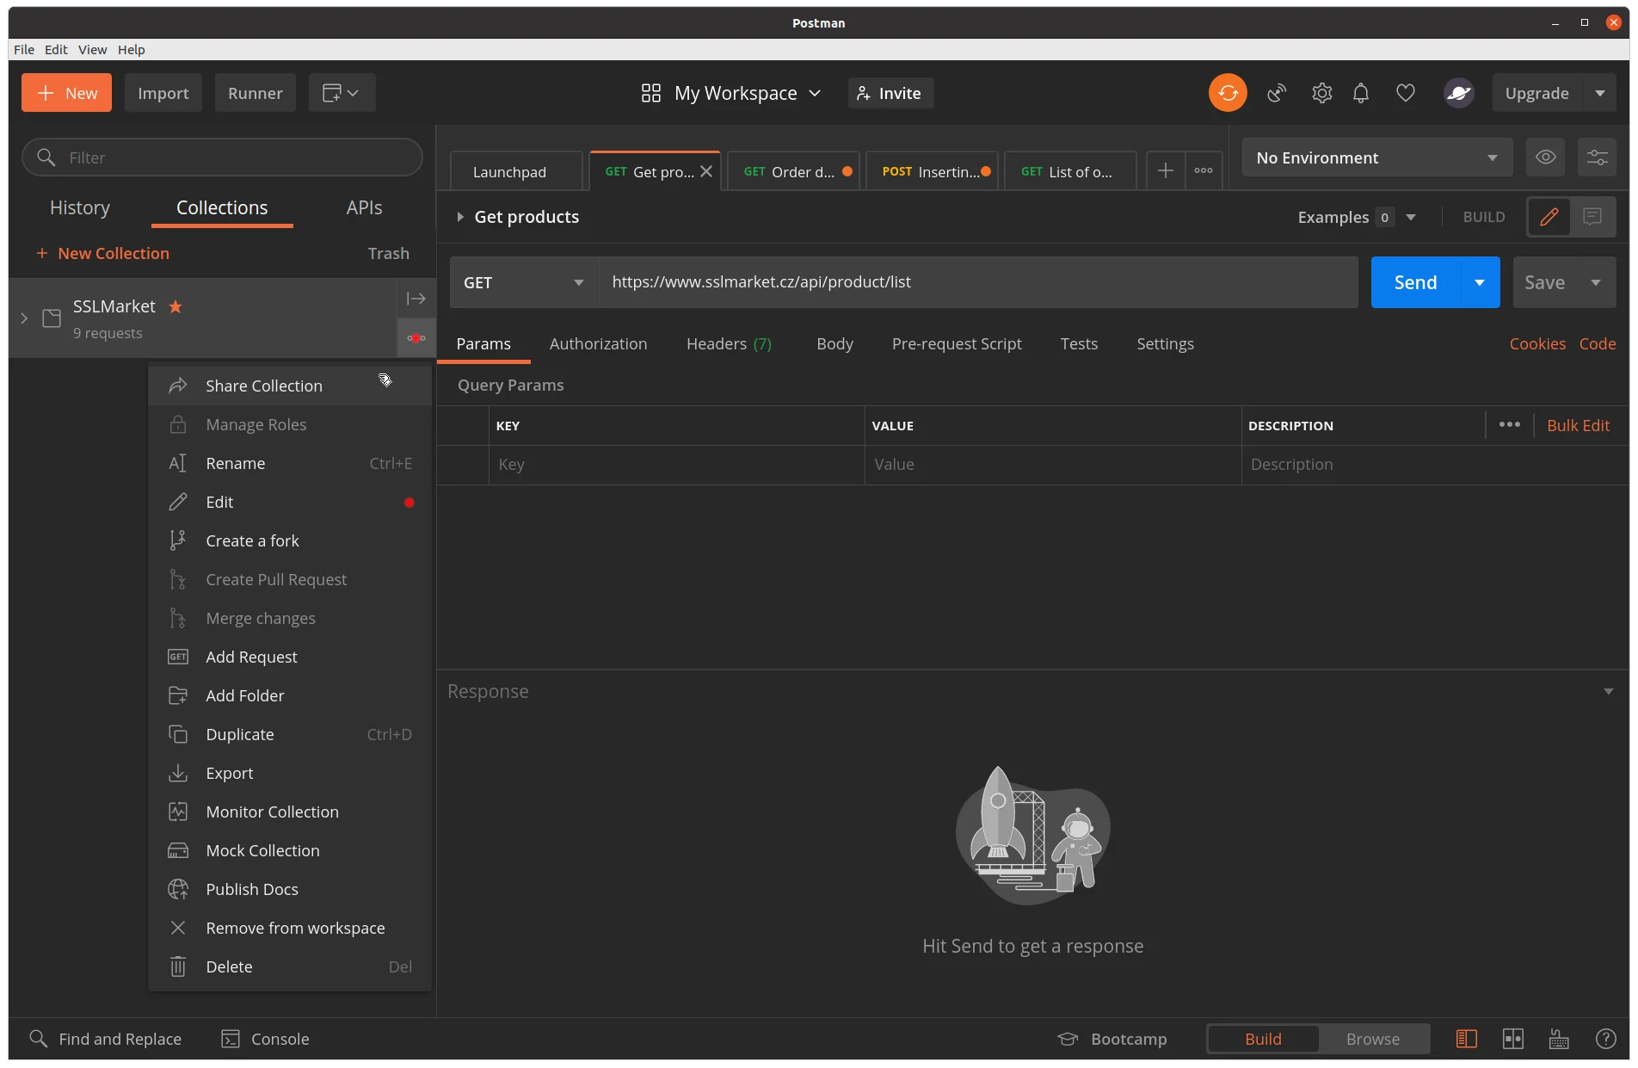Open Find and Replace
This screenshot has height=1068, width=1638.
pos(106,1039)
